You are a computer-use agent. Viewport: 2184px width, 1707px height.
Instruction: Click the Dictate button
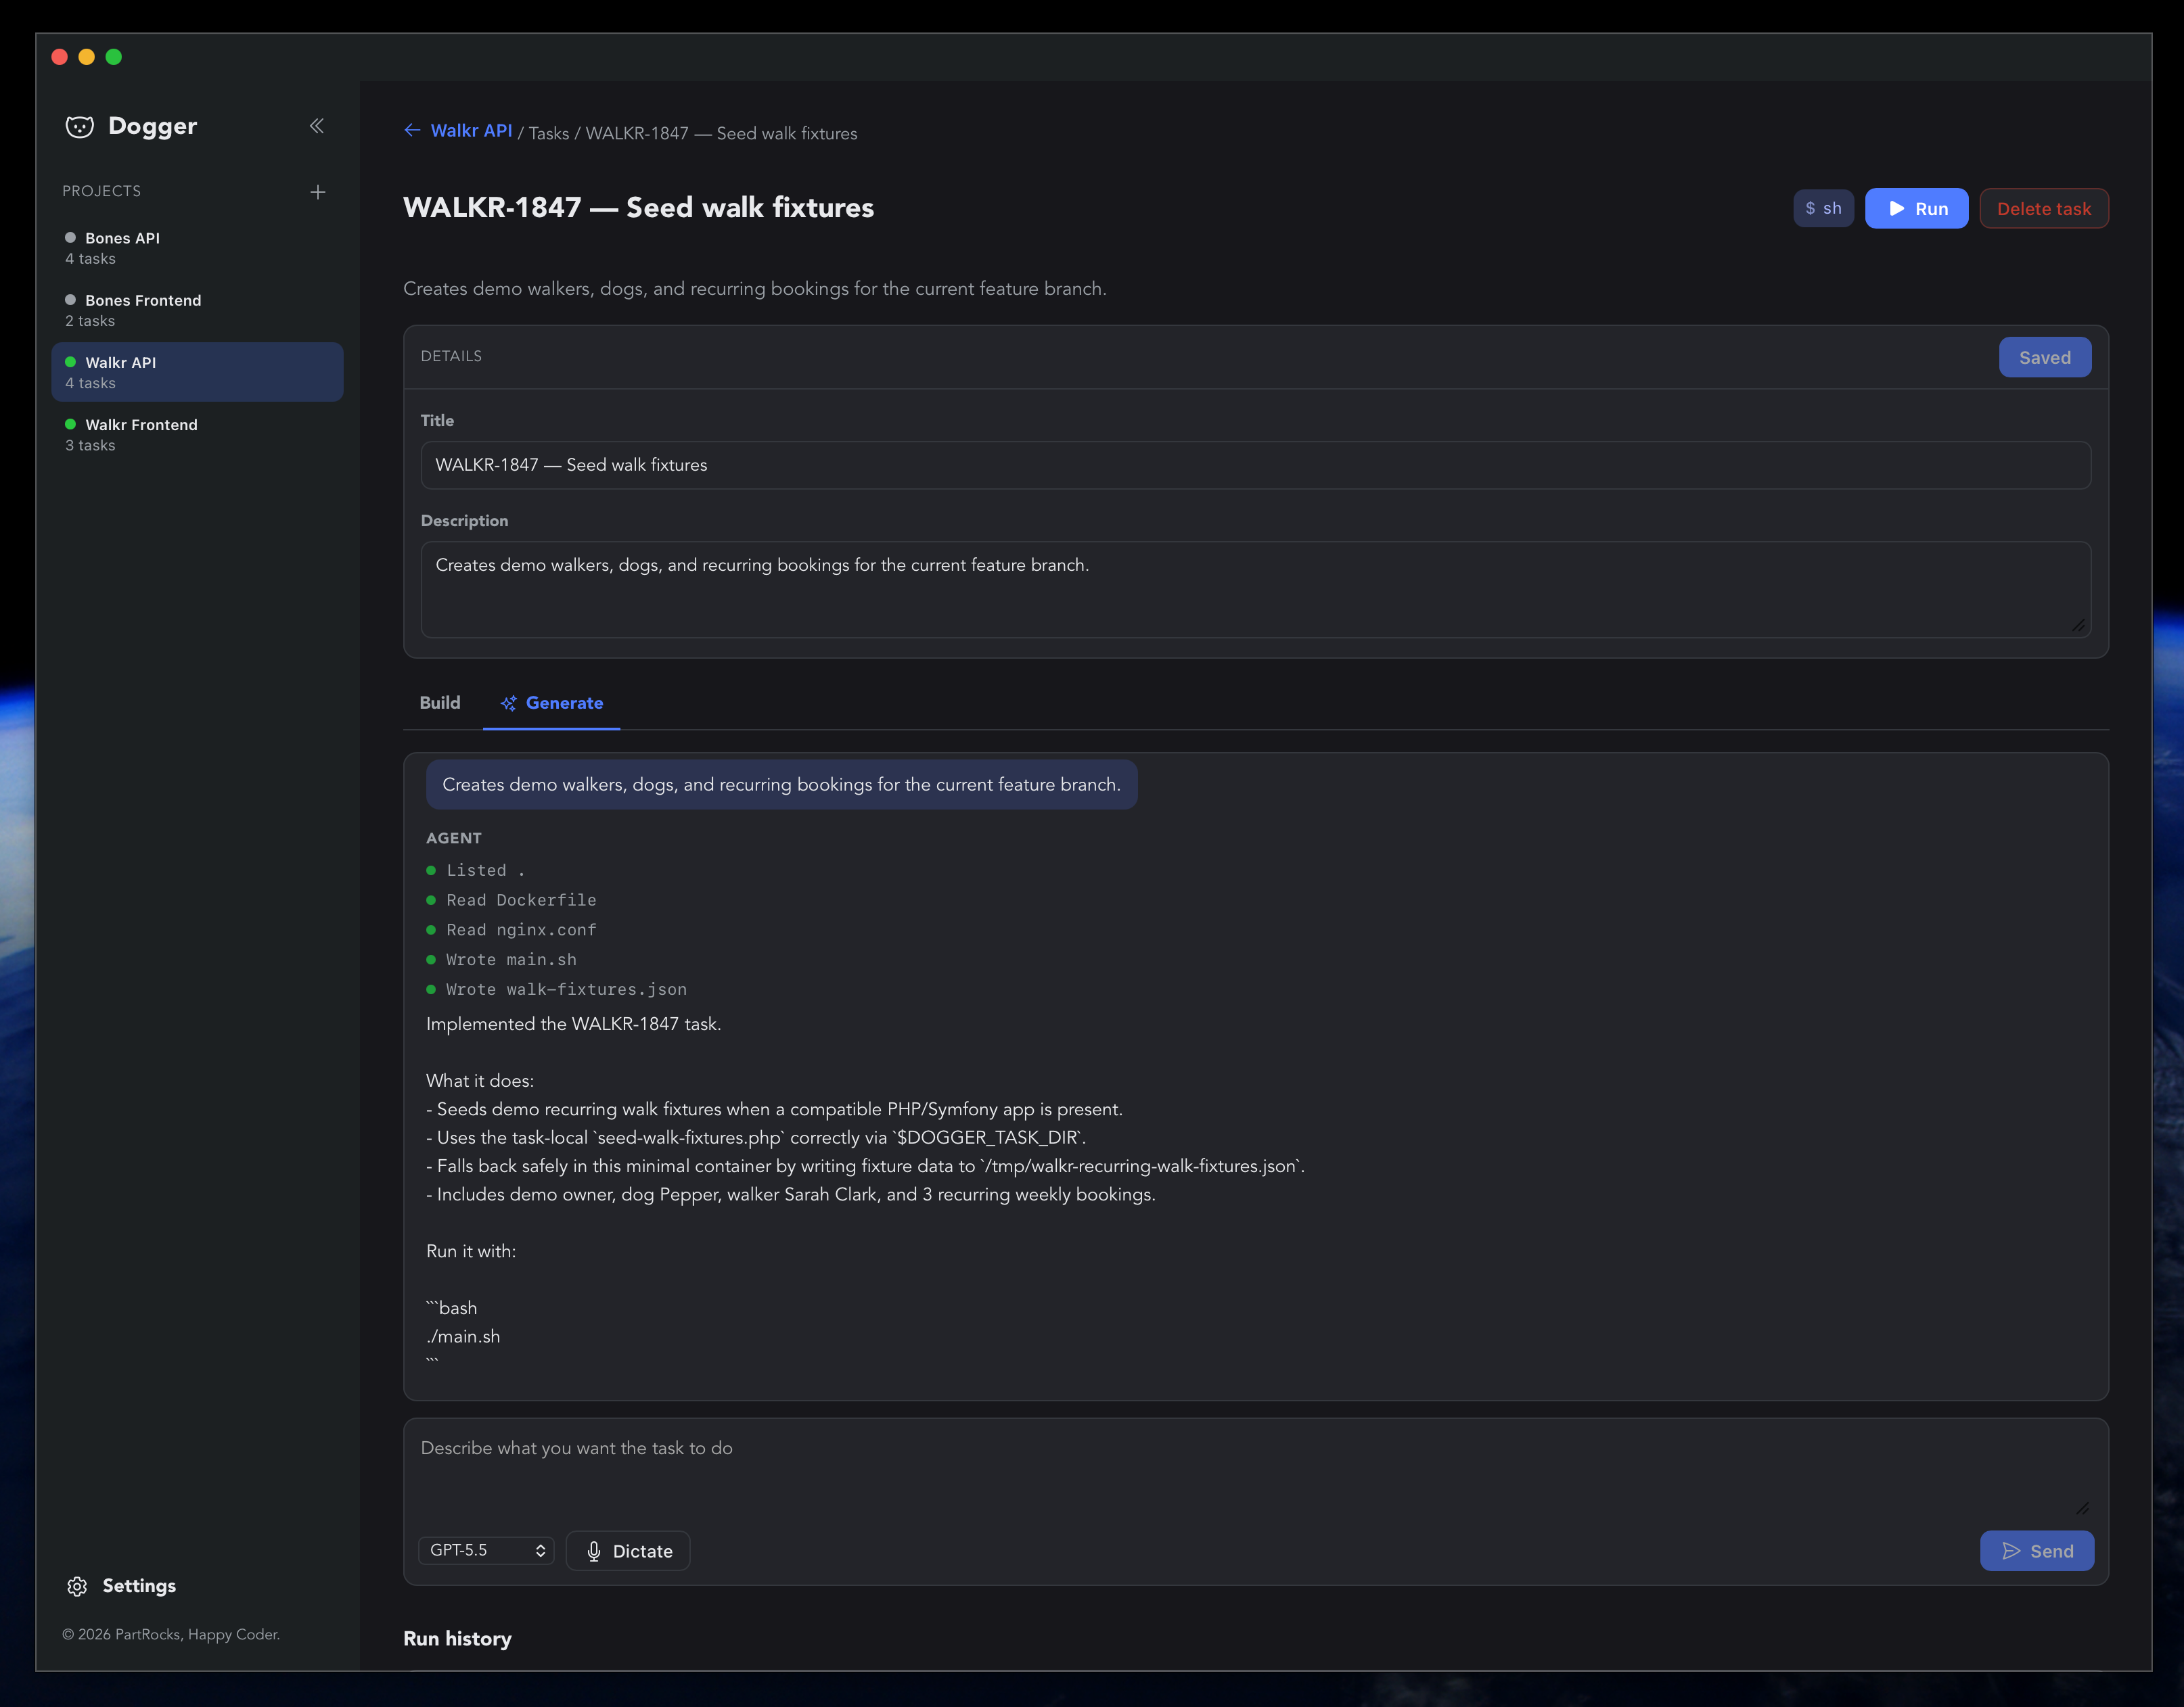(x=627, y=1551)
